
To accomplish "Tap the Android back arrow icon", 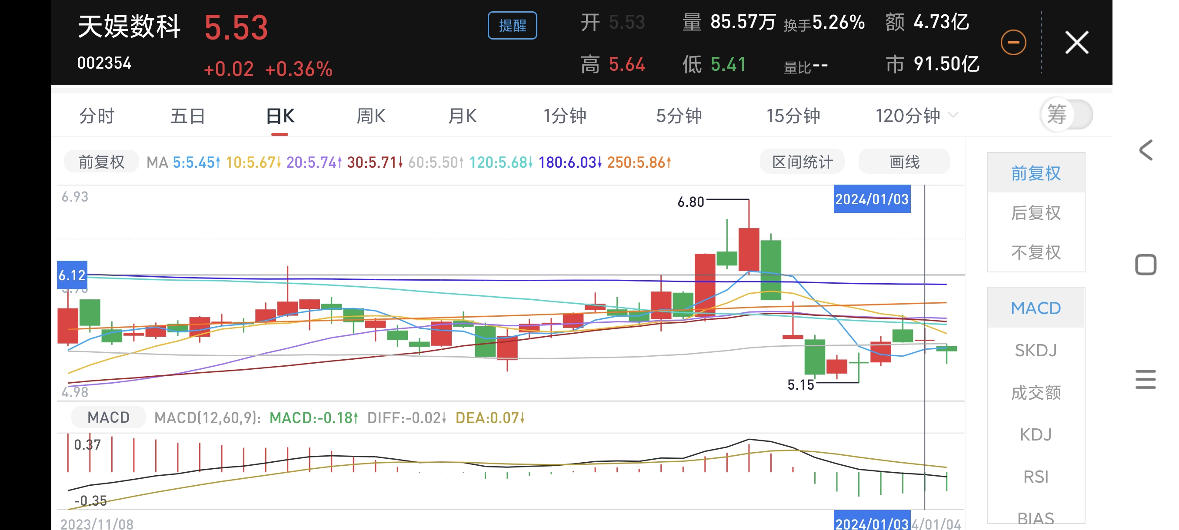I will coord(1145,150).
